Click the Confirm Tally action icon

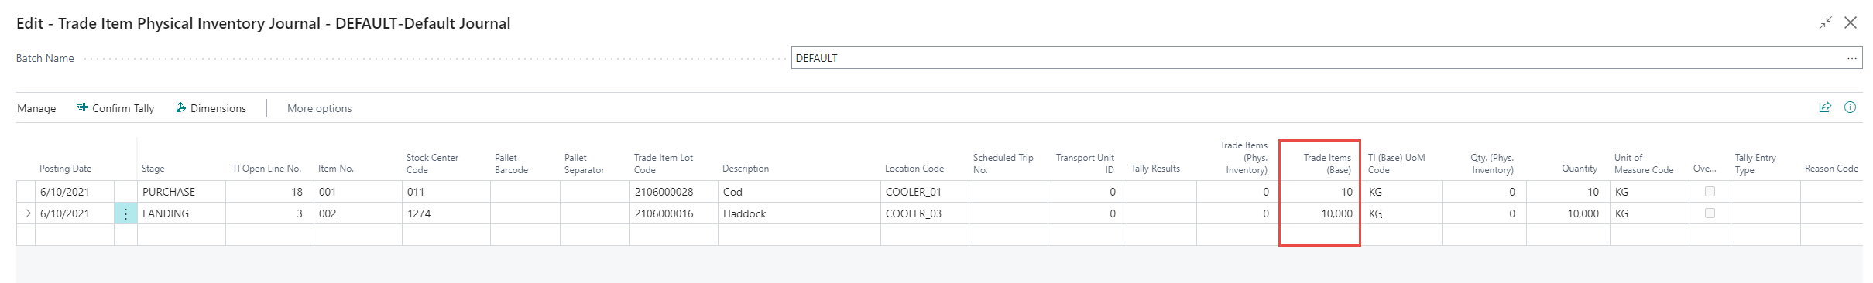tap(82, 108)
